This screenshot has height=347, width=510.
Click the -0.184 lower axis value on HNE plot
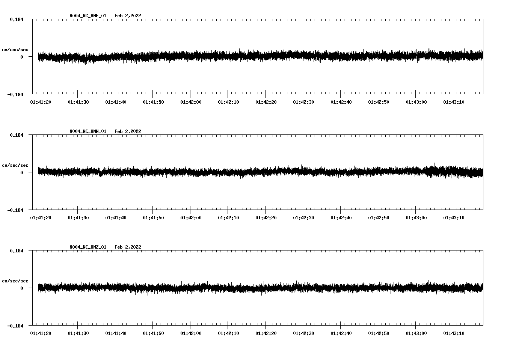click(15, 94)
